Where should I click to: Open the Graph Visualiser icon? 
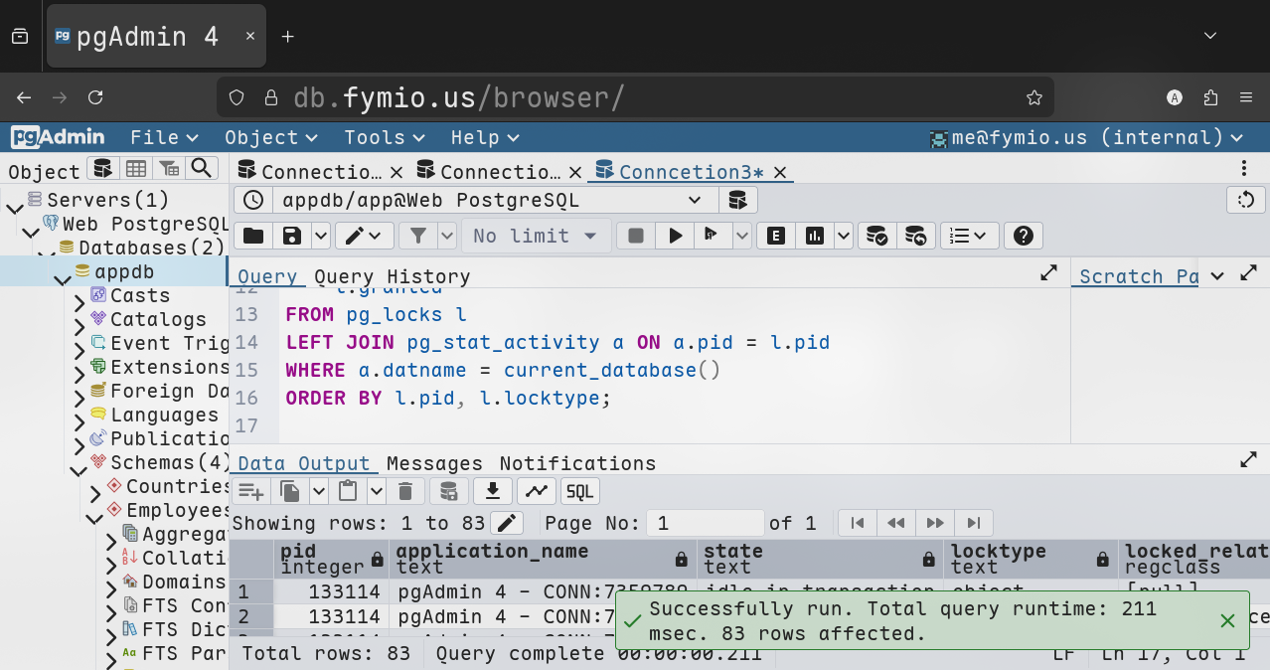[536, 491]
